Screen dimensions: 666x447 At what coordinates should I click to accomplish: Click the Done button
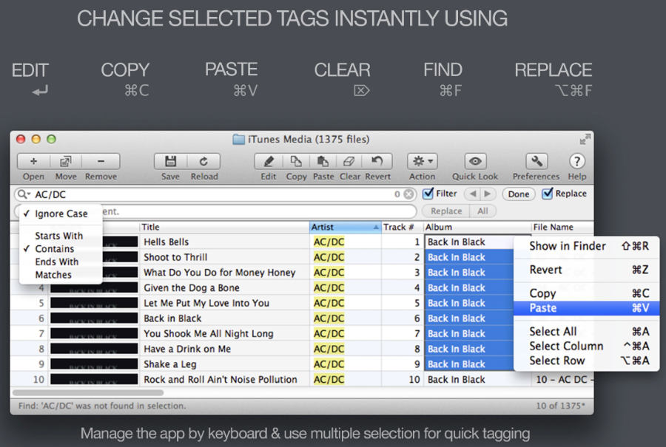click(x=519, y=194)
